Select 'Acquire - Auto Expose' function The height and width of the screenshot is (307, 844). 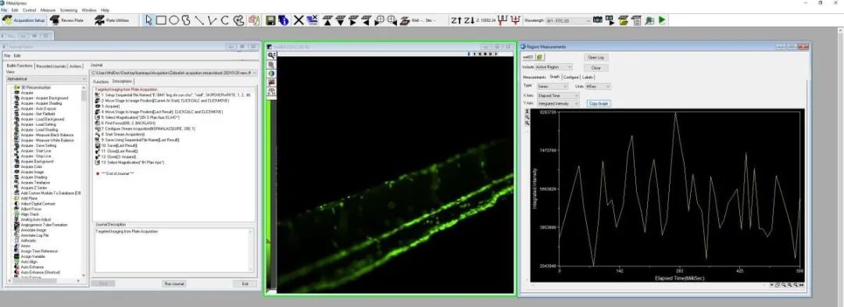[x=39, y=109]
